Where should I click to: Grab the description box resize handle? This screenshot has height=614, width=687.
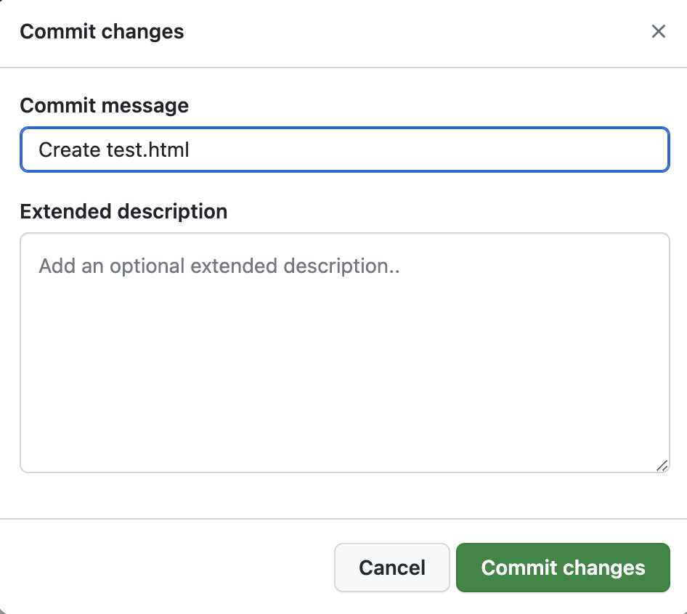662,465
